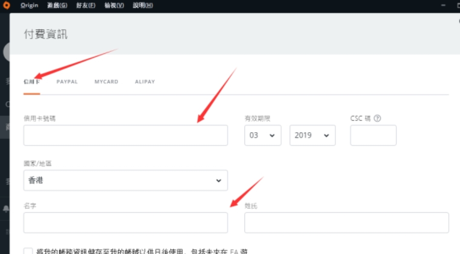460x254 pixels.
Task: Minimize the Origin window
Action: [x=443, y=5]
